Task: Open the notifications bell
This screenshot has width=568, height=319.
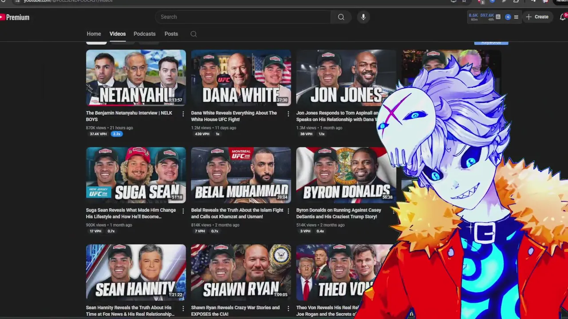Action: click(563, 17)
